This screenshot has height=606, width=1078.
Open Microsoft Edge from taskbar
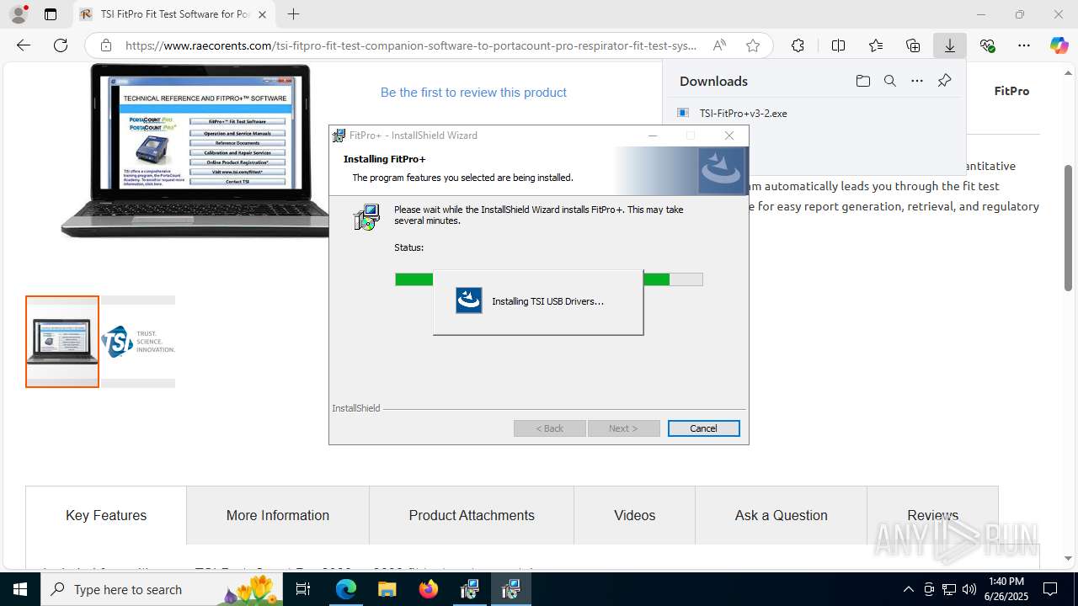[346, 589]
